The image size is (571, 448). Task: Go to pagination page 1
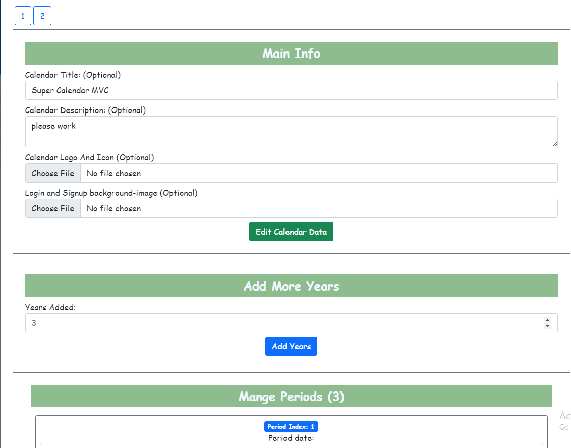pyautogui.click(x=23, y=16)
